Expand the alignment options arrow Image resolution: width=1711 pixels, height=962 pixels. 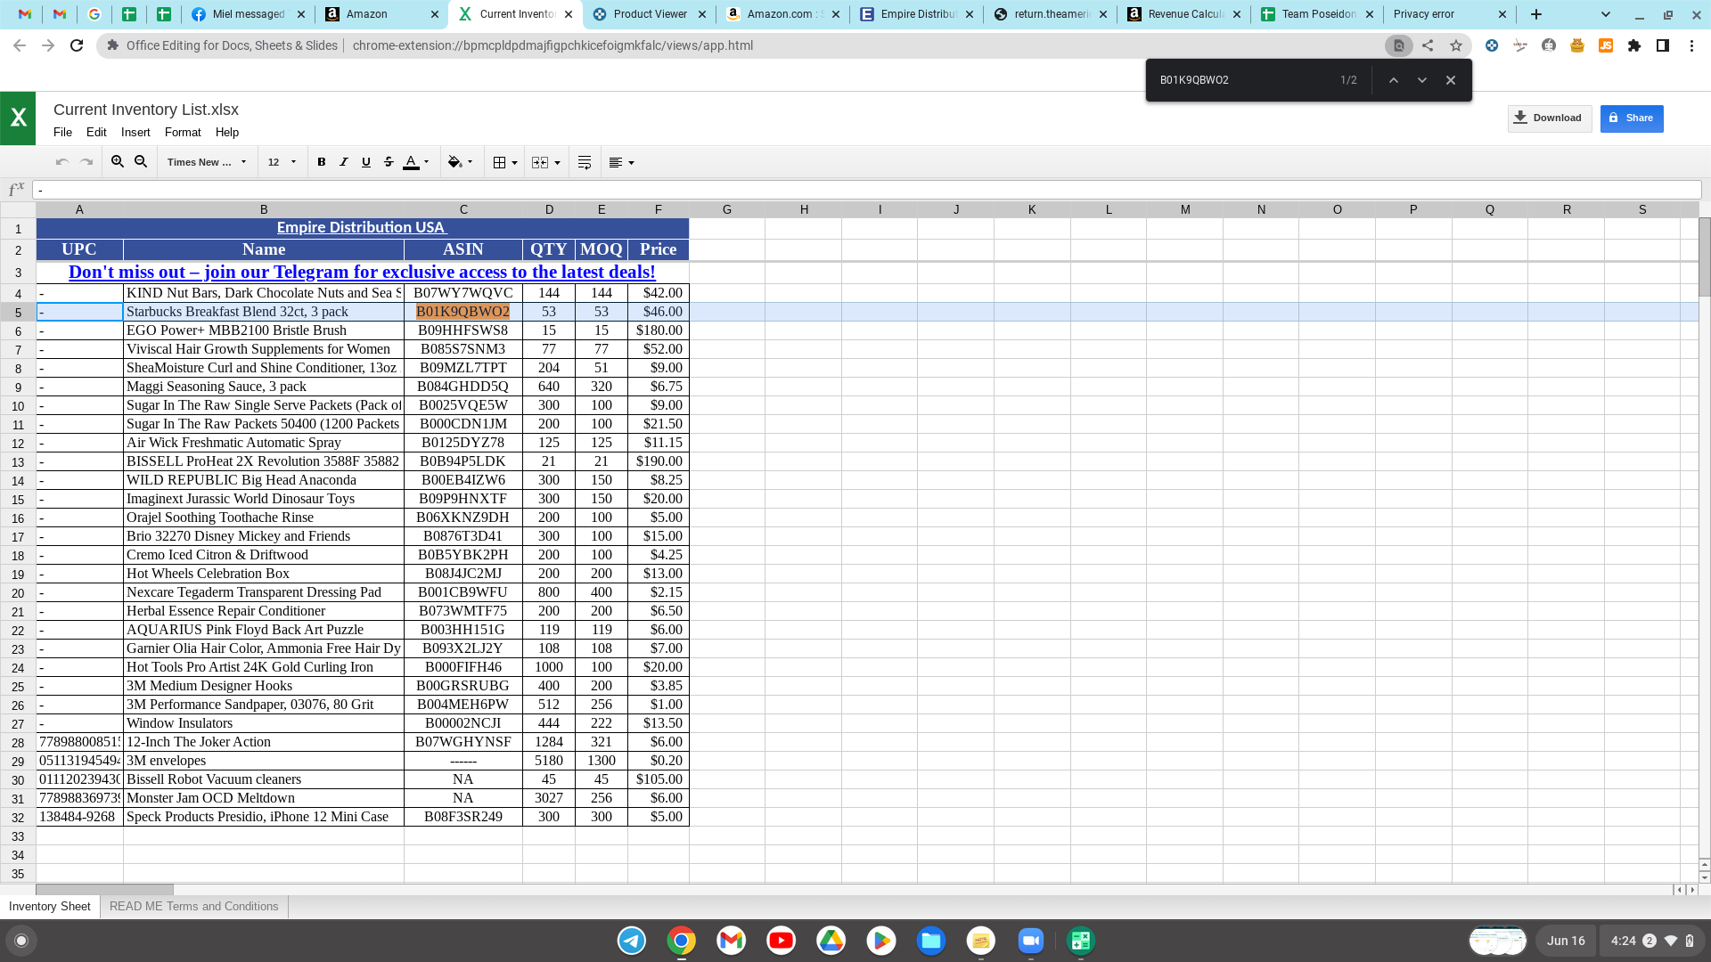pos(631,163)
